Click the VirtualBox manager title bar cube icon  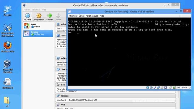24,5
